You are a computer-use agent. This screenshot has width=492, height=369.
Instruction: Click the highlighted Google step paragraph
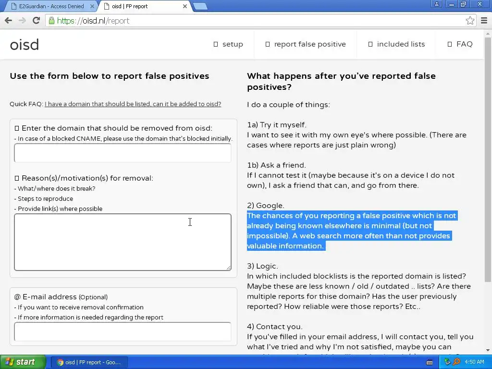(x=352, y=231)
